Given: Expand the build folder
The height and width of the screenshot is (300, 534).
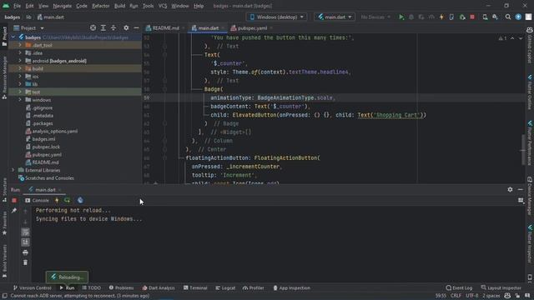Looking at the screenshot, I should 20,68.
